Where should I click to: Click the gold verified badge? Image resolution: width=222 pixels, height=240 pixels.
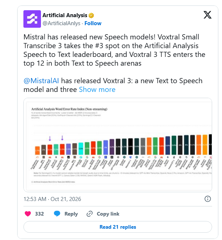tap(91, 15)
